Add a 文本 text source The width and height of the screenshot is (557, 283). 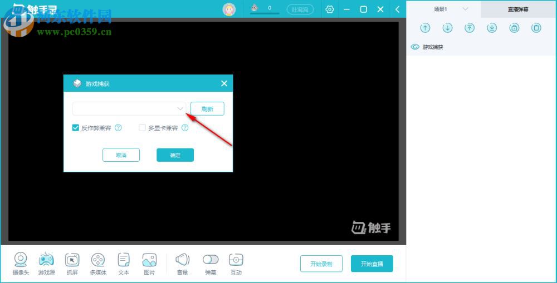pos(124,264)
